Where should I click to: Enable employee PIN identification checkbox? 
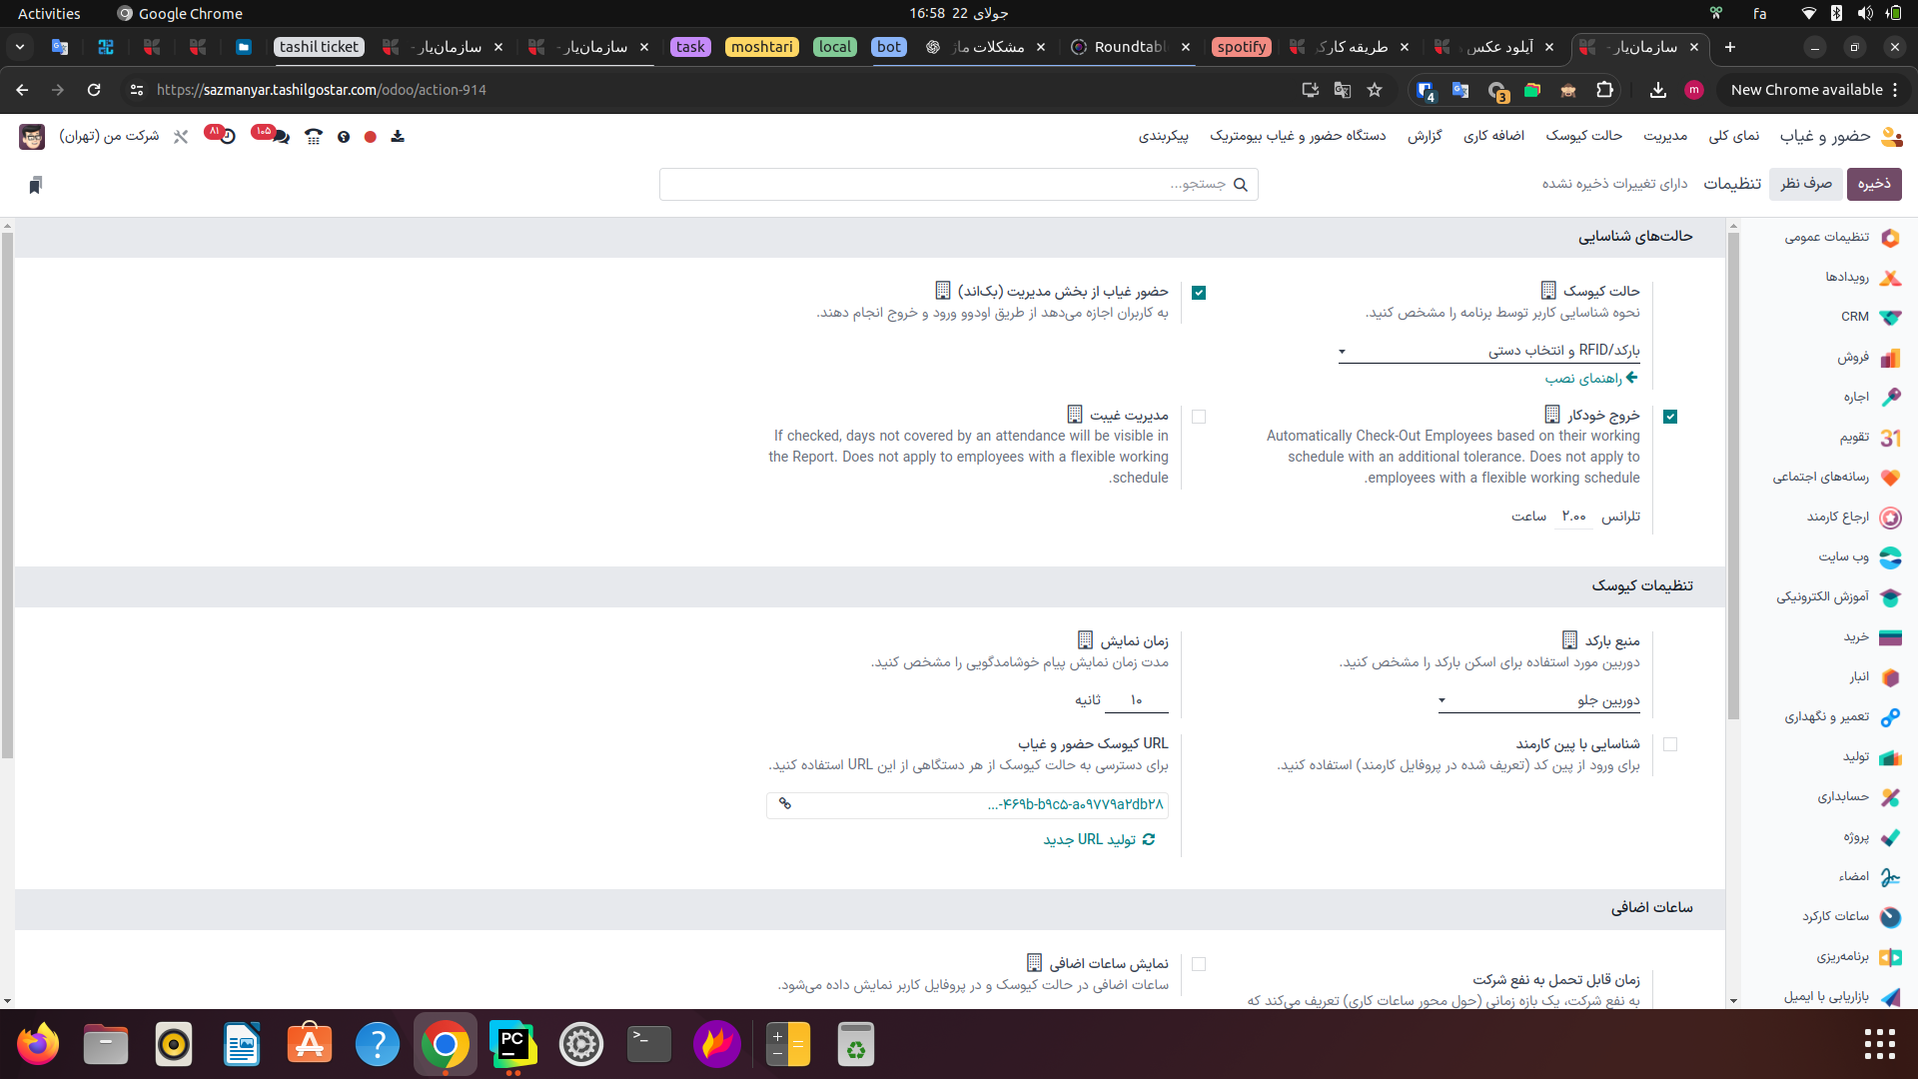pos(1670,744)
